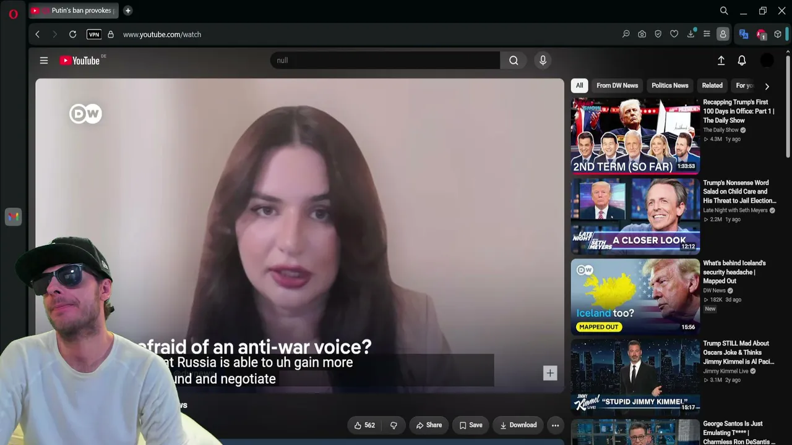Open "Trump's Nonsense Word Salad" video title
Image resolution: width=792 pixels, height=445 pixels.
[x=739, y=192]
